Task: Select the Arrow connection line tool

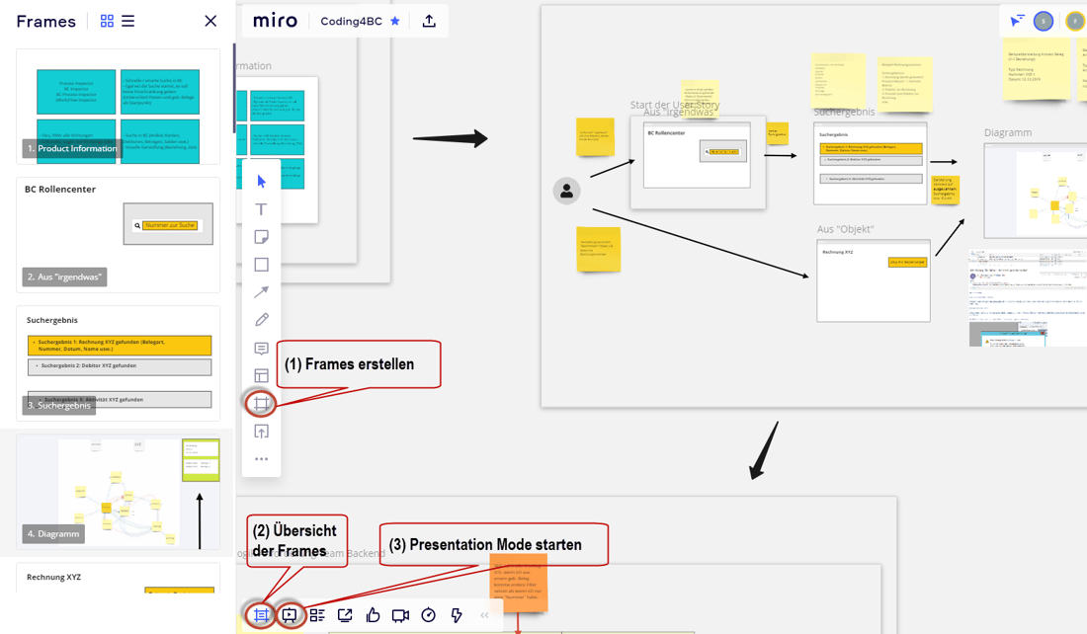Action: [x=261, y=292]
